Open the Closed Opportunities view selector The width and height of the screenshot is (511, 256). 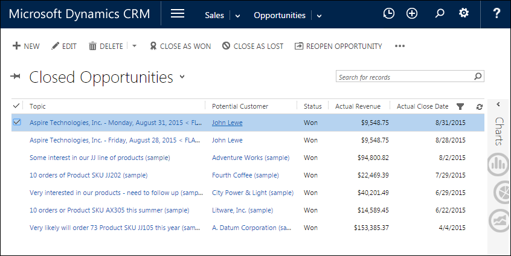(x=182, y=77)
